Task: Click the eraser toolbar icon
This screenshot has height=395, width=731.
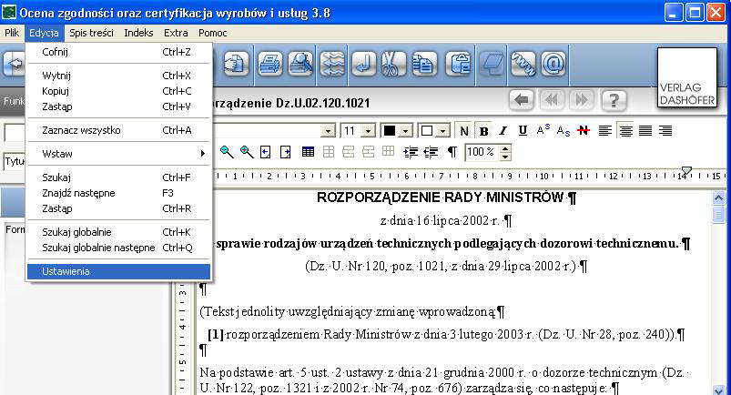Action: coord(492,63)
